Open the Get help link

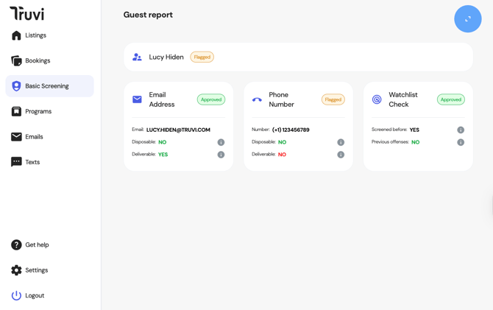point(50,244)
